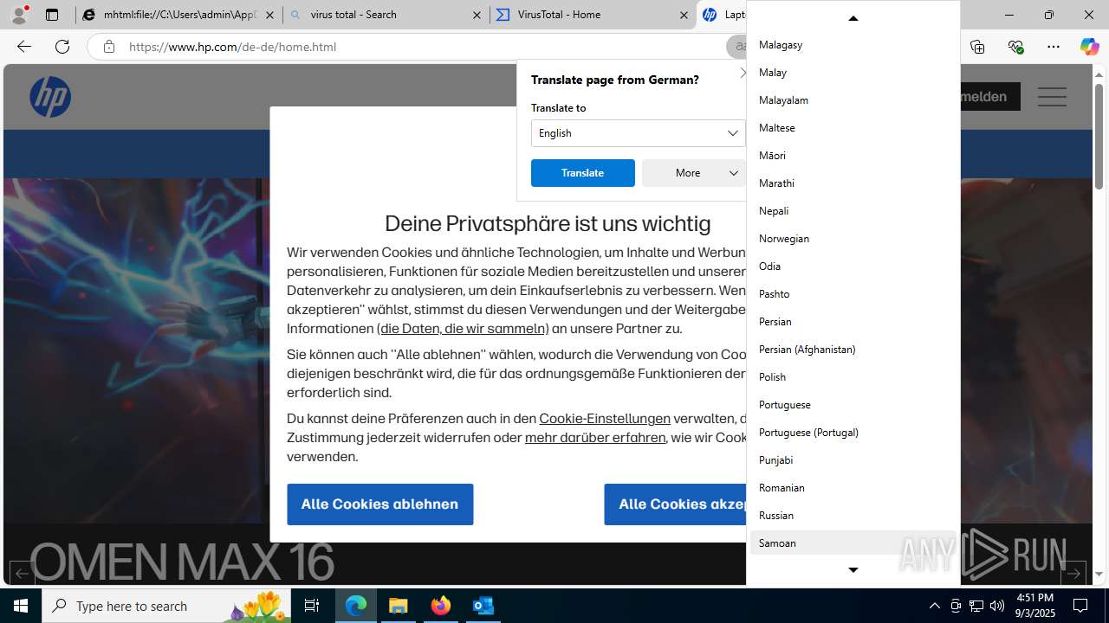Close the 'virus total - Search' tab
The height and width of the screenshot is (623, 1109).
coord(477,15)
